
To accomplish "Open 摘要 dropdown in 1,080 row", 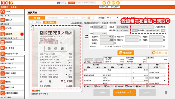I will coord(165,81).
